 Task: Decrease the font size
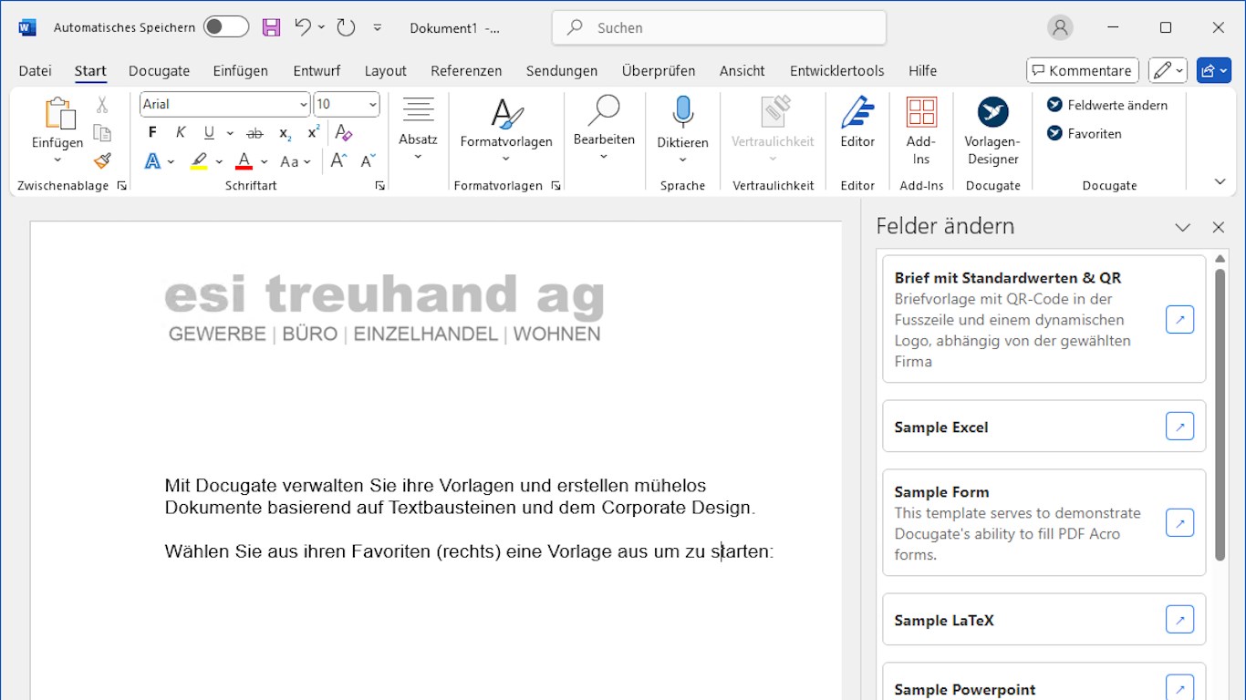point(368,161)
